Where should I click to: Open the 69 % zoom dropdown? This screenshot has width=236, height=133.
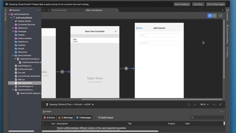[204, 105]
